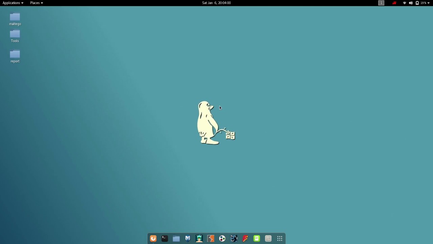
Task: Click the volume speaker icon
Action: [x=411, y=3]
